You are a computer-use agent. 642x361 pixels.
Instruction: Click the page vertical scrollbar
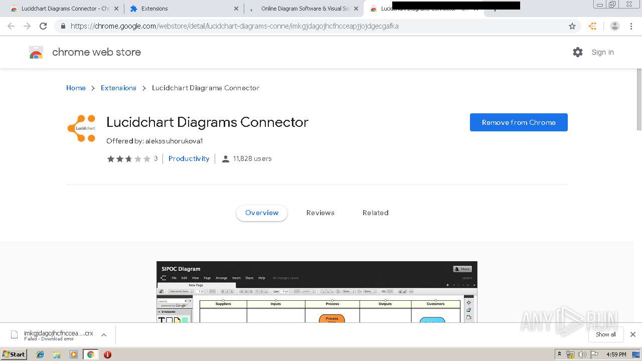pos(639,100)
